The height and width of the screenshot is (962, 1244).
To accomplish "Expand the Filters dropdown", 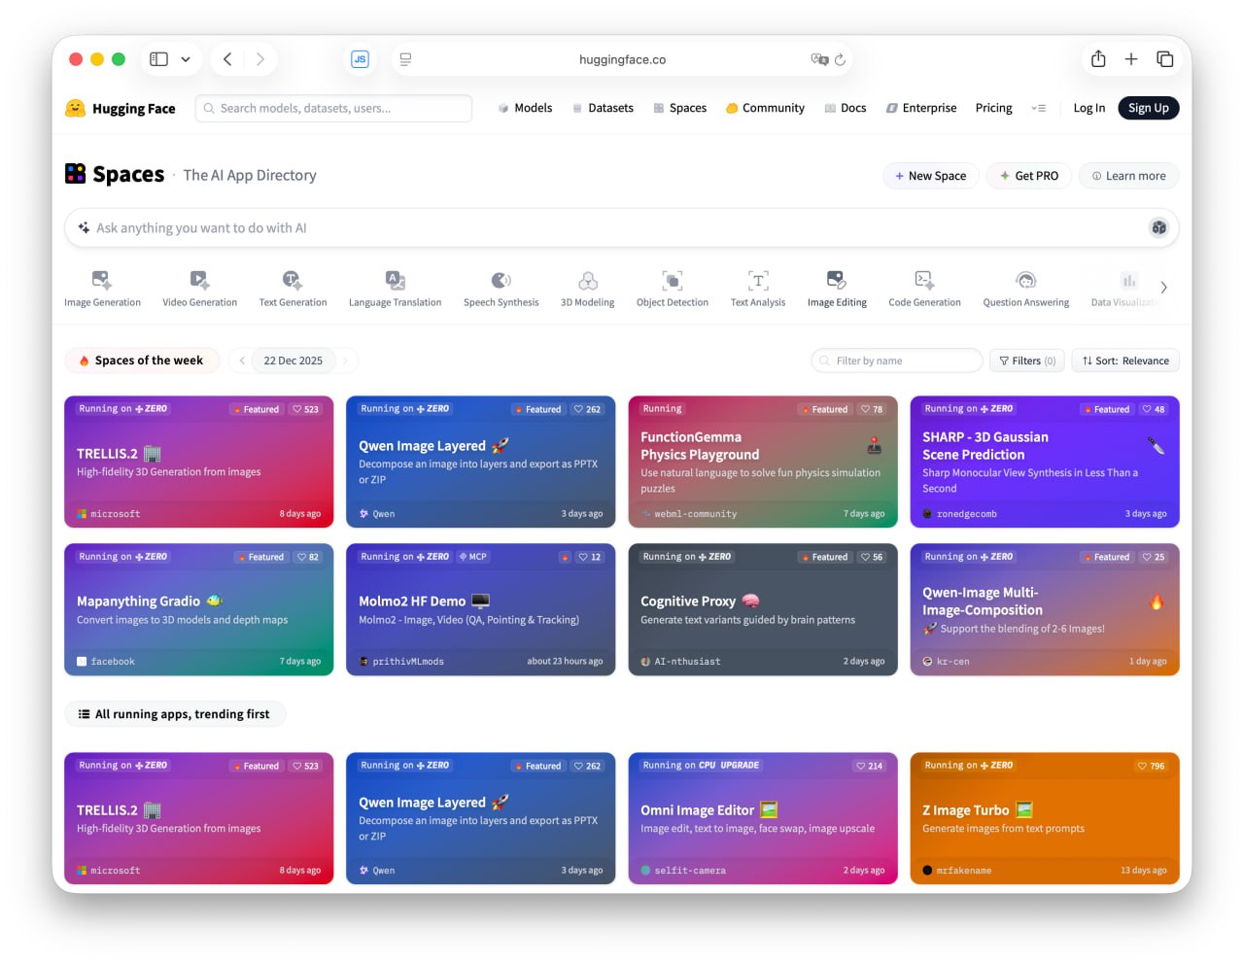I will (x=1026, y=361).
